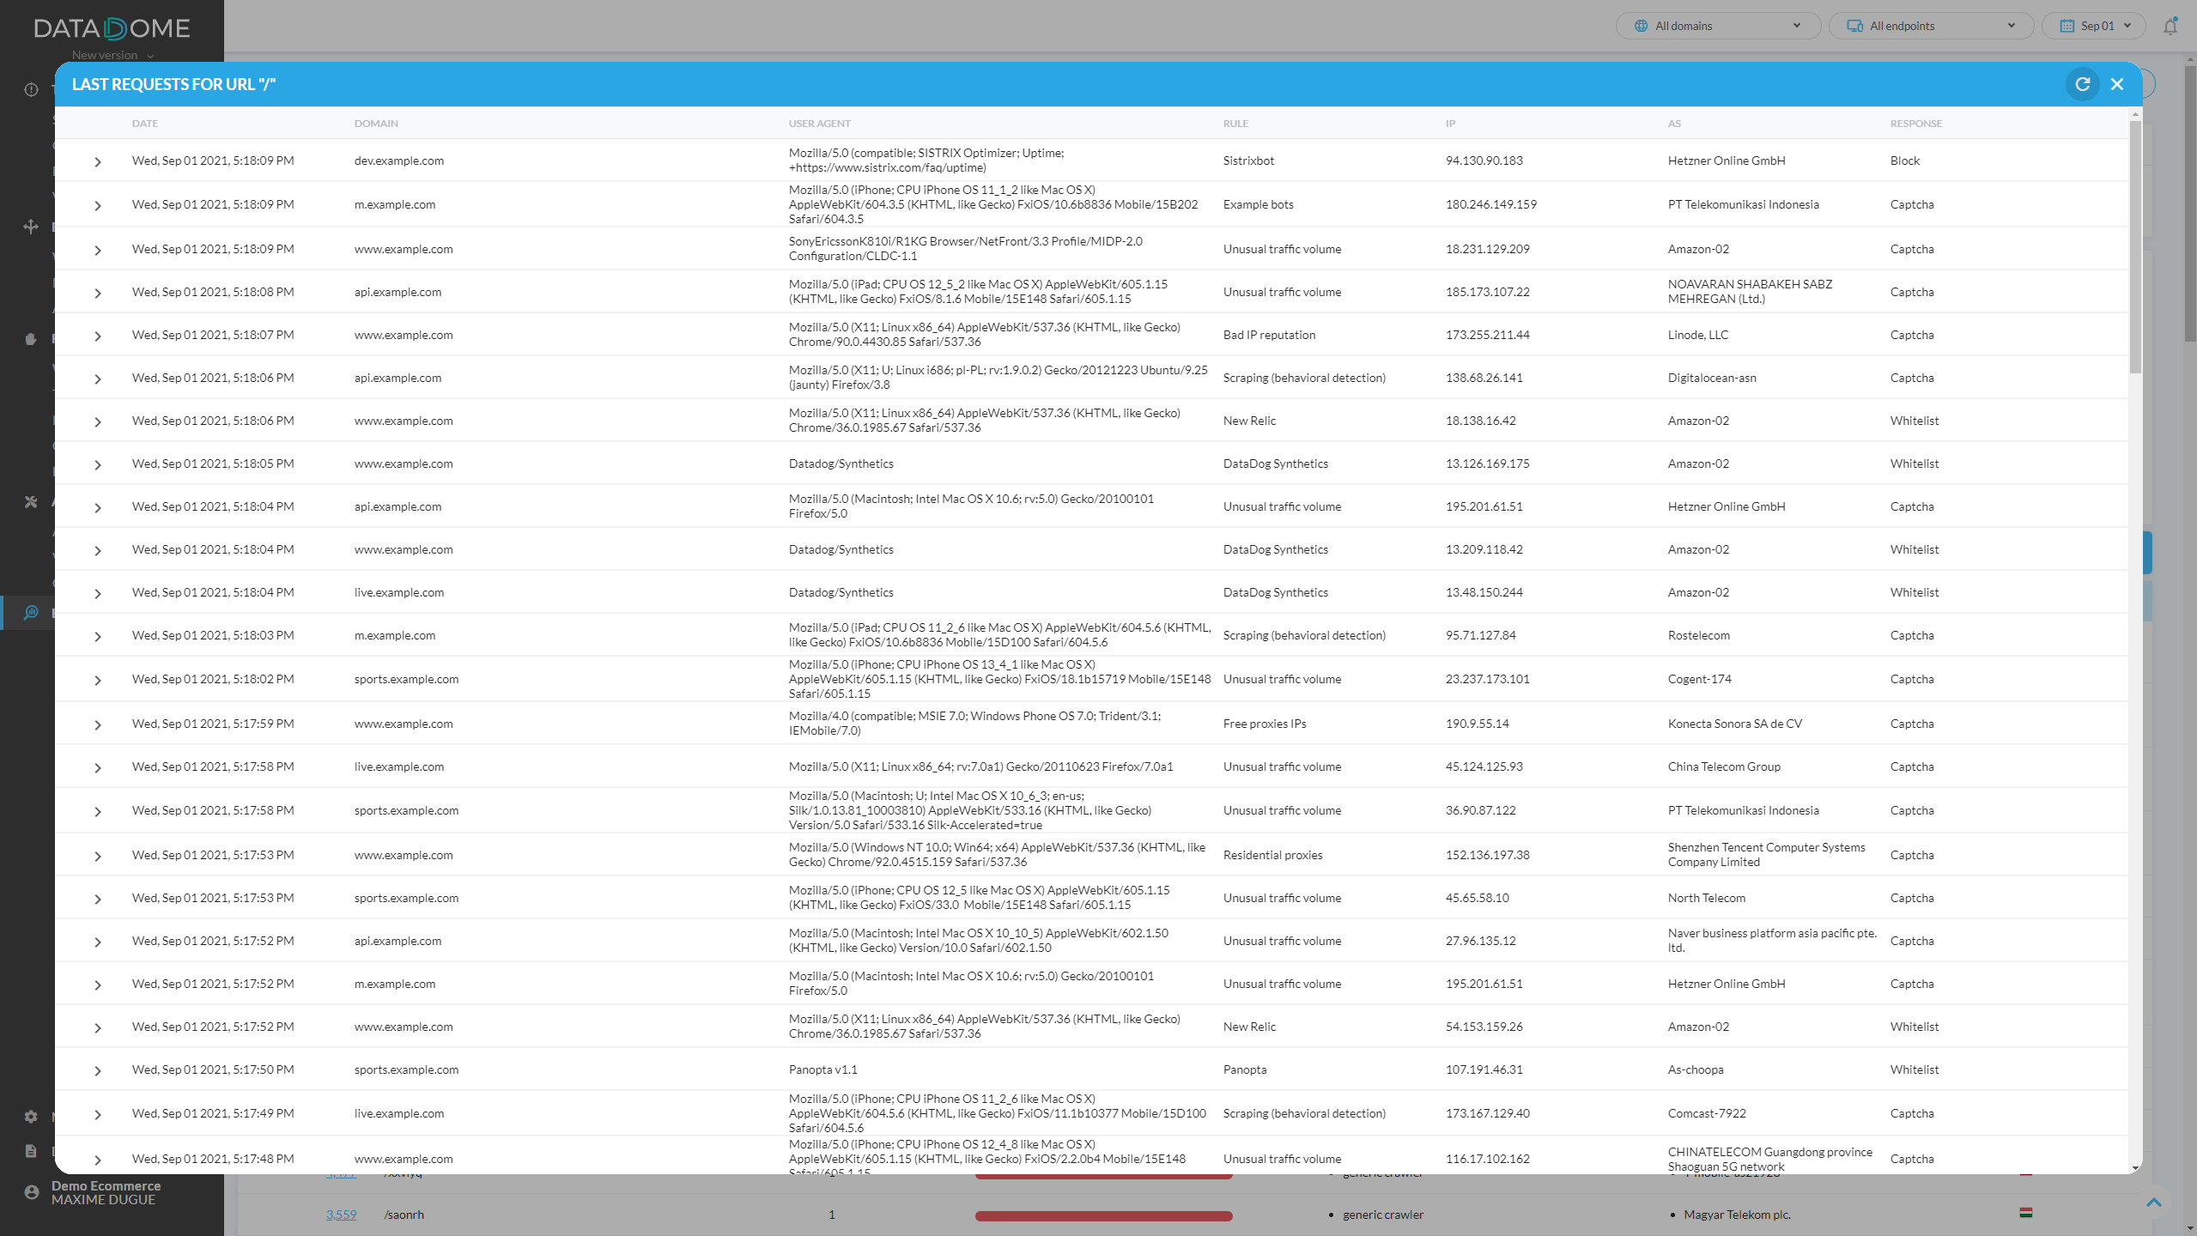Expand the Free proxies IPs request row

pos(98,724)
